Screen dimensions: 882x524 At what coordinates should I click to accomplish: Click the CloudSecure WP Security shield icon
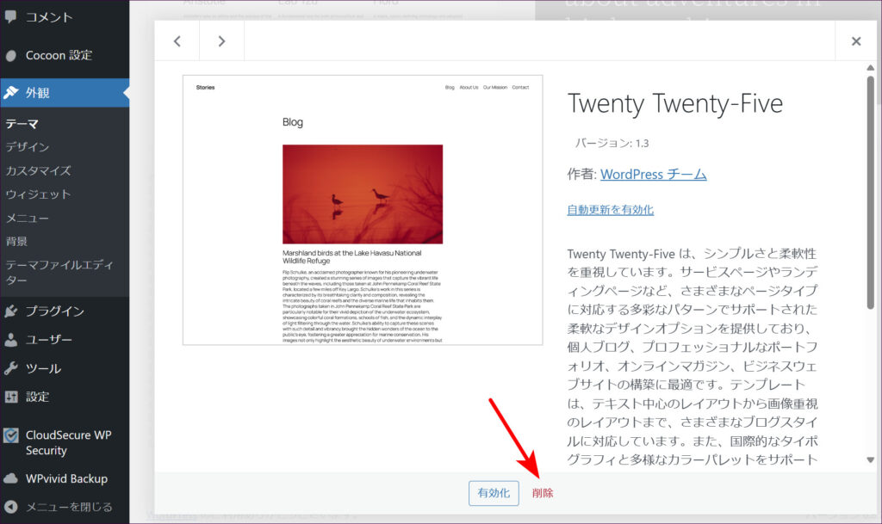(x=11, y=435)
